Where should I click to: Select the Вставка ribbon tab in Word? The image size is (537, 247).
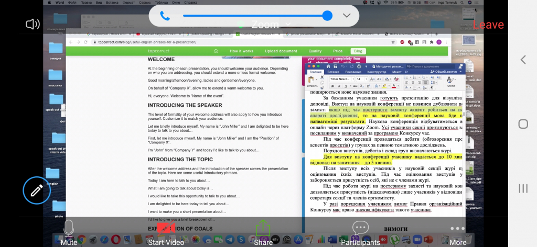pos(333,72)
